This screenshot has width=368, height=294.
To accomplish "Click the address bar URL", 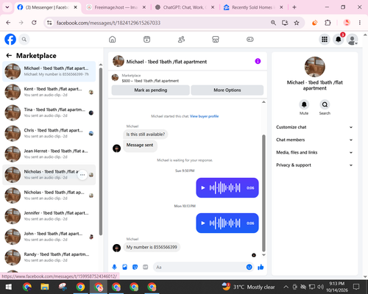I will click(x=108, y=23).
